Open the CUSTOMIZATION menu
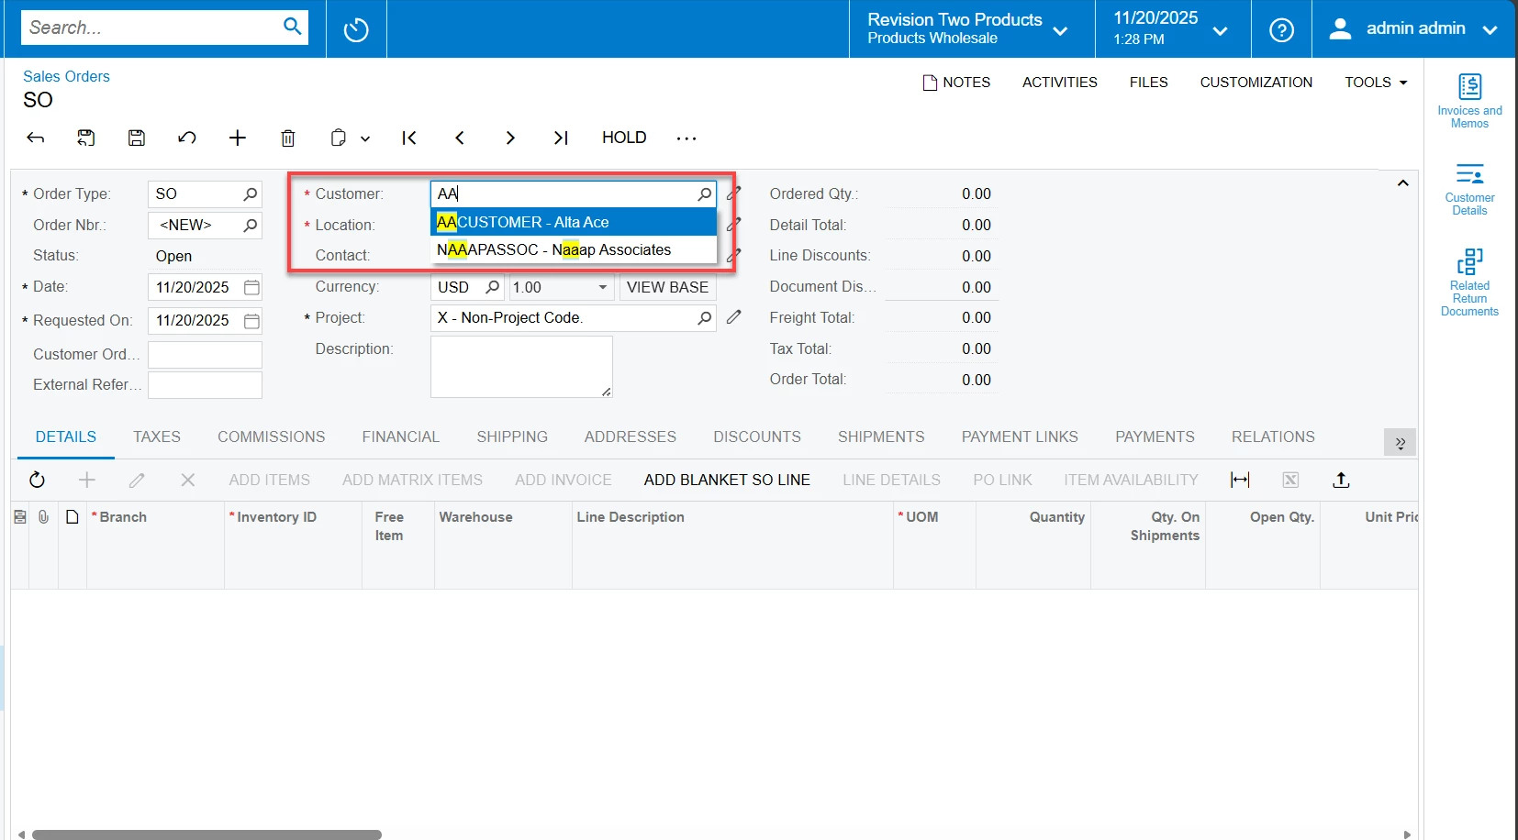The image size is (1518, 840). [1256, 82]
